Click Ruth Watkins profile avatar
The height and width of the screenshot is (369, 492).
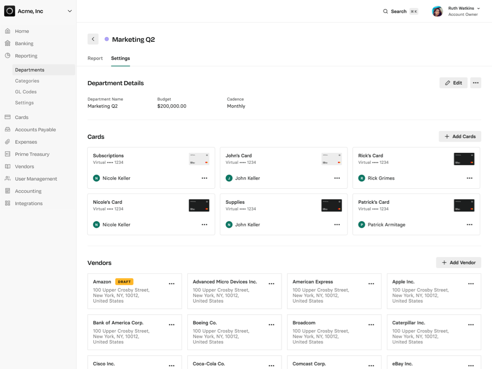pyautogui.click(x=437, y=12)
